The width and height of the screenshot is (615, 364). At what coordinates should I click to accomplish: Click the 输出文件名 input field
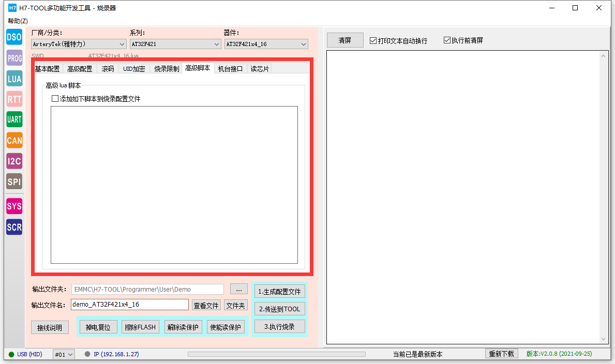pyautogui.click(x=130, y=305)
